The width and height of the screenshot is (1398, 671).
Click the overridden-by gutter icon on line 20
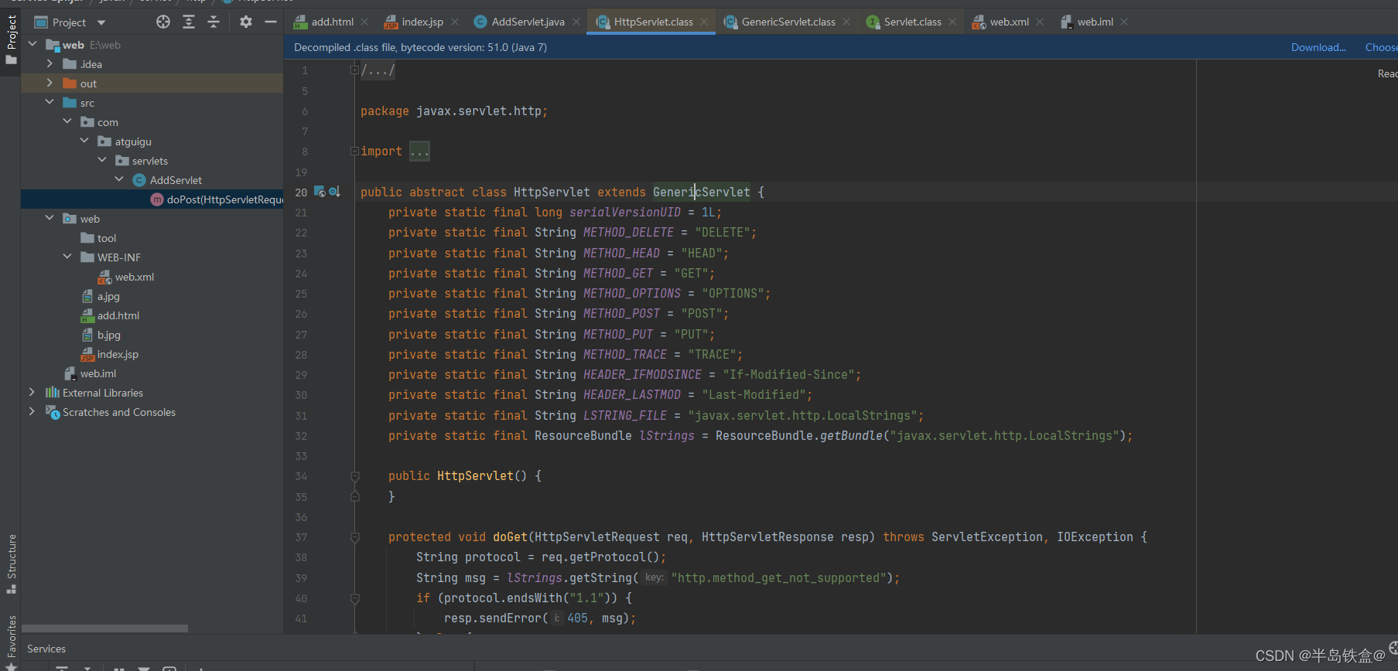(x=334, y=192)
